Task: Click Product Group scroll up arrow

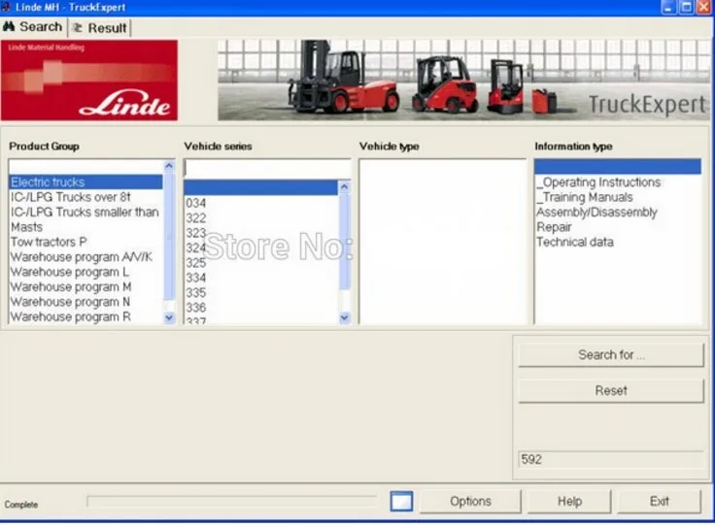Action: (169, 166)
